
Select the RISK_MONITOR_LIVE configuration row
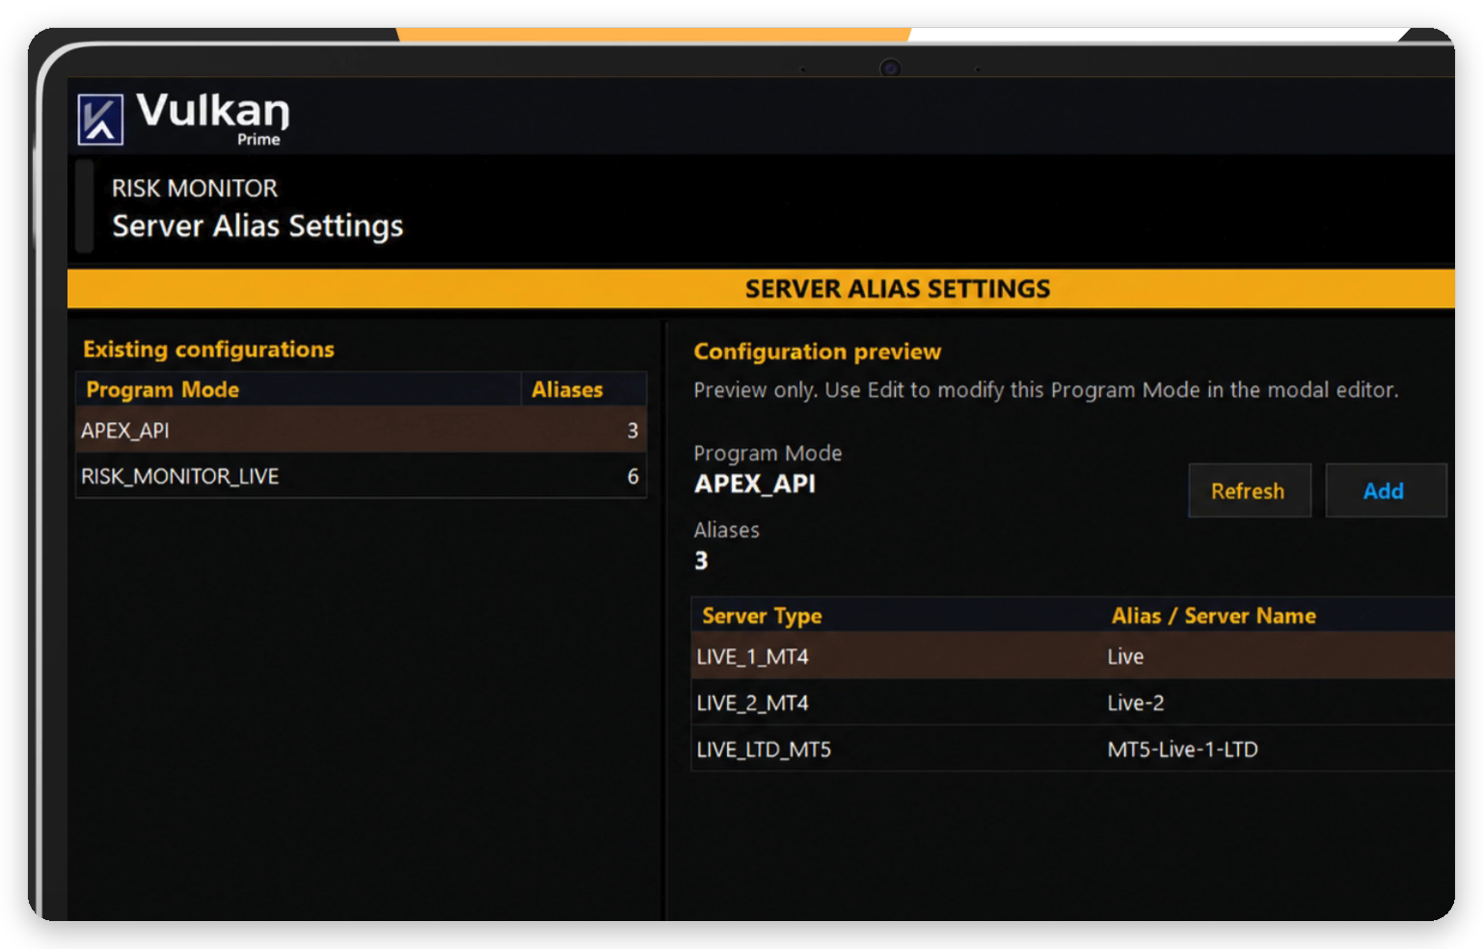pos(361,476)
